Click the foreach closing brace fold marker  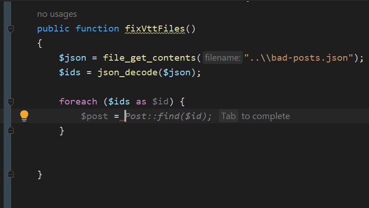pyautogui.click(x=11, y=130)
